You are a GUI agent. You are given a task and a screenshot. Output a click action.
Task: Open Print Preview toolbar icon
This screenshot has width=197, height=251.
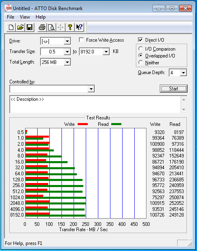pos(51,27)
